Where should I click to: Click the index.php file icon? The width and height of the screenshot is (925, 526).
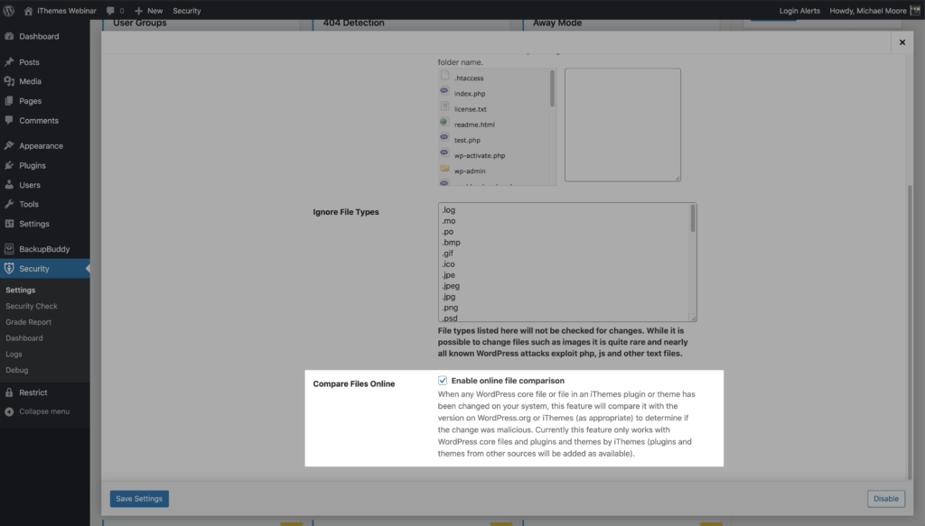[444, 91]
